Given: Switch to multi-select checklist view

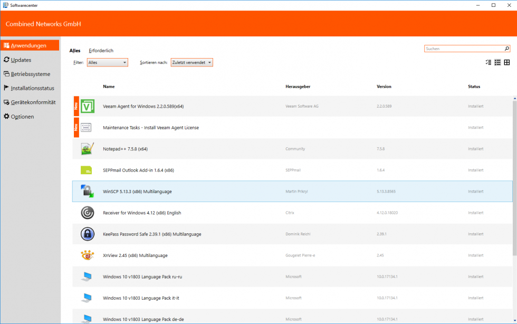Looking at the screenshot, I should coord(488,62).
